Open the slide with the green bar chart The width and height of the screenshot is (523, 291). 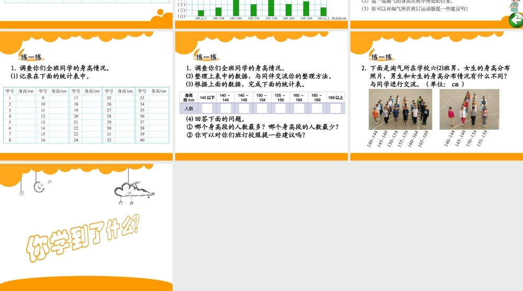(261, 14)
